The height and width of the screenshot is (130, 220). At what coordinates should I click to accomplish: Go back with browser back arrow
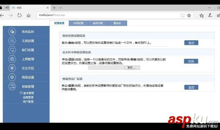[2, 15]
